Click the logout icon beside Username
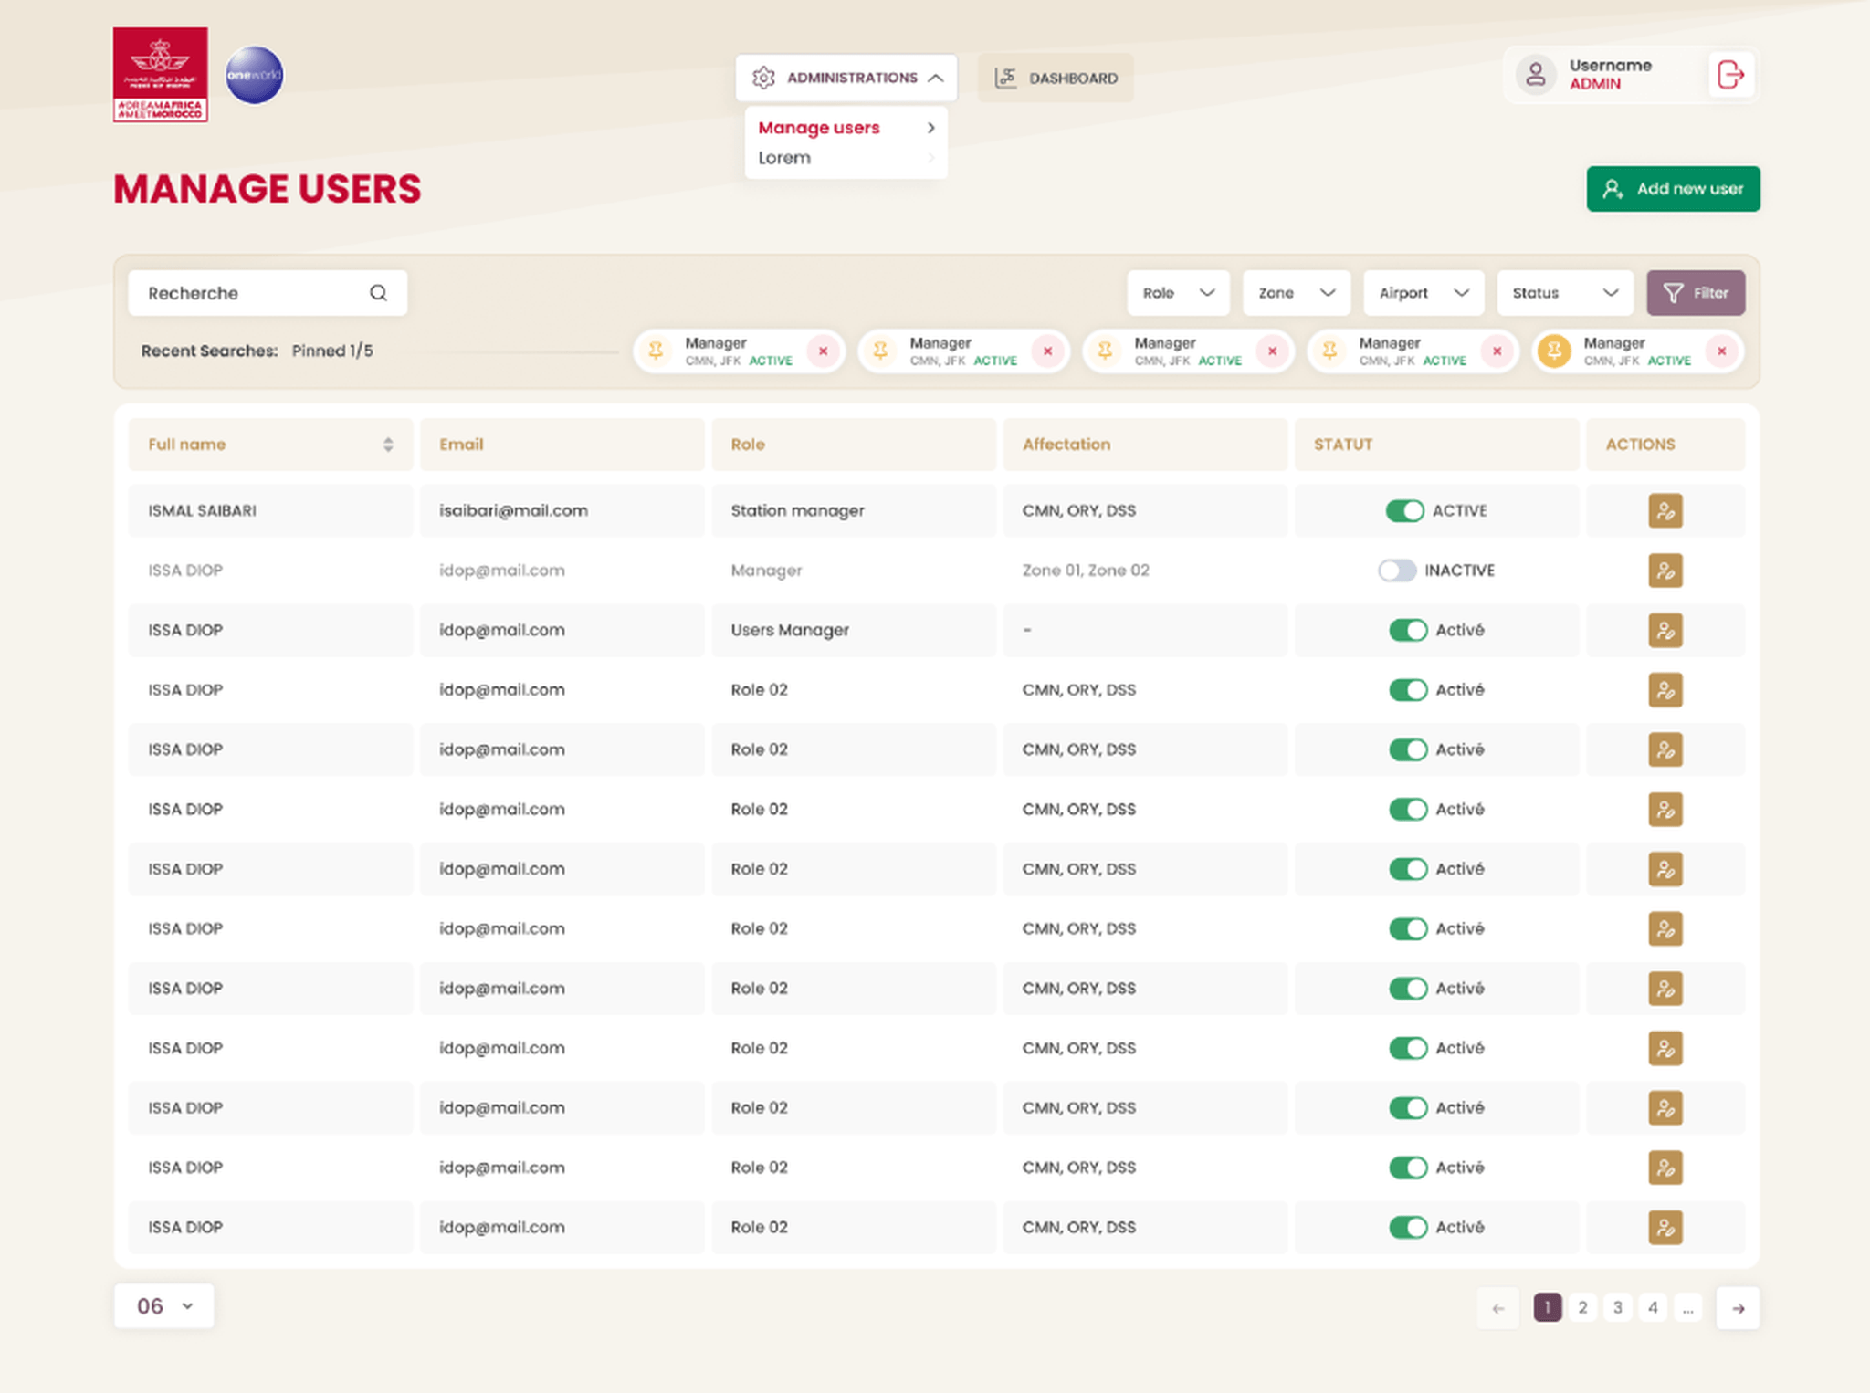 point(1730,74)
